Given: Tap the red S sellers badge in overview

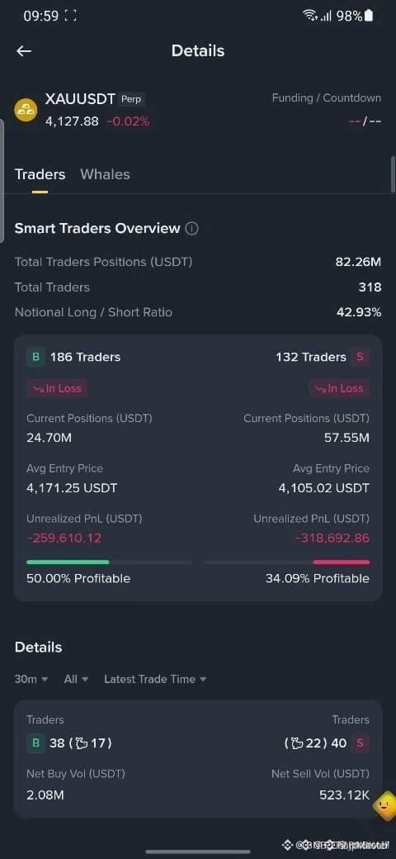Looking at the screenshot, I should click(360, 357).
